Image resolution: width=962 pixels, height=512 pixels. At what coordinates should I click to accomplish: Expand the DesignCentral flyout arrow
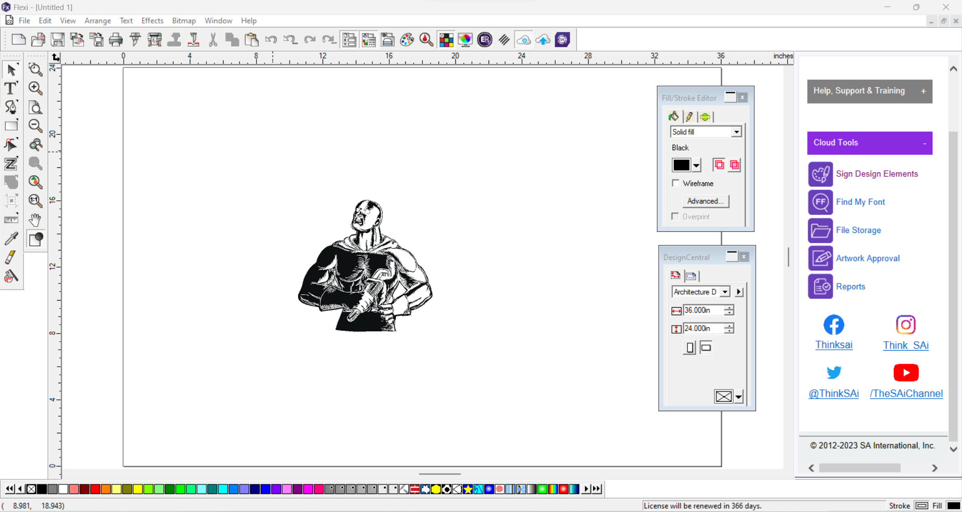pos(739,292)
